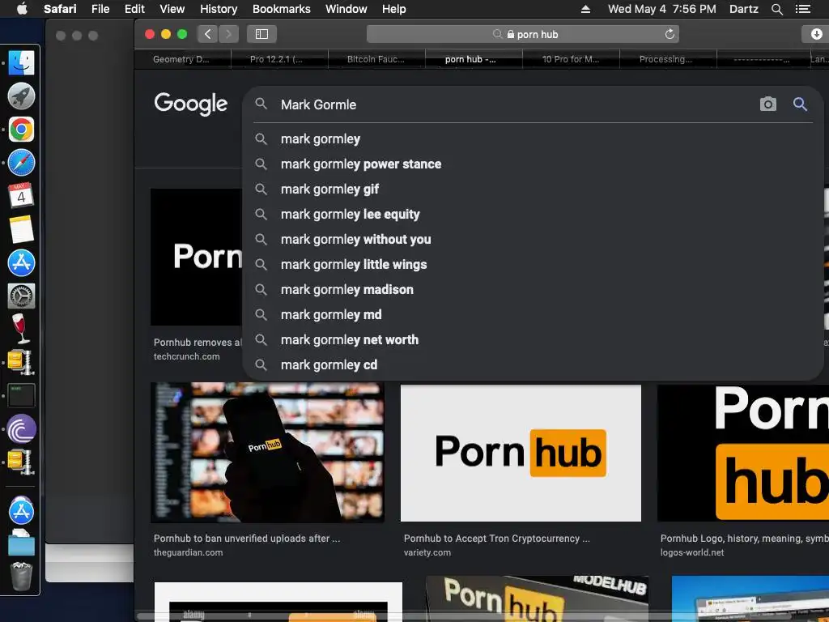The height and width of the screenshot is (622, 829).
Task: Open the variety.com Tron Cryptocurrency result link
Action: coord(496,545)
